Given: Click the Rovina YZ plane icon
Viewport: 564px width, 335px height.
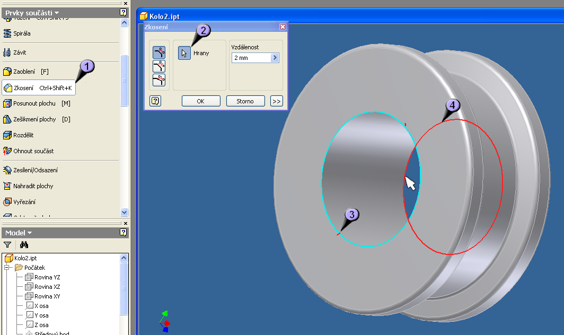Looking at the screenshot, I should (29, 277).
